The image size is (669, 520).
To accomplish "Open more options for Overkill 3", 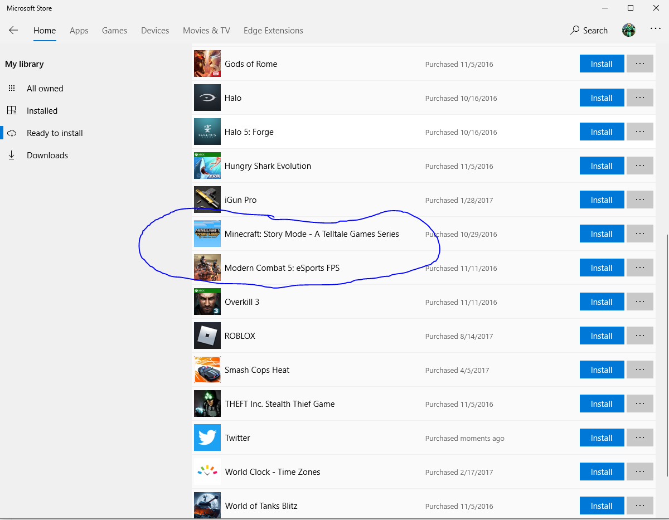I will 640,302.
